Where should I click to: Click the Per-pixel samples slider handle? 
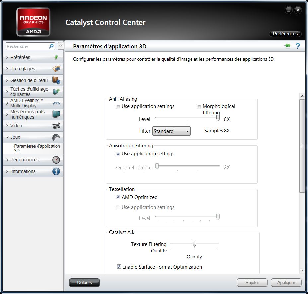coord(157,166)
